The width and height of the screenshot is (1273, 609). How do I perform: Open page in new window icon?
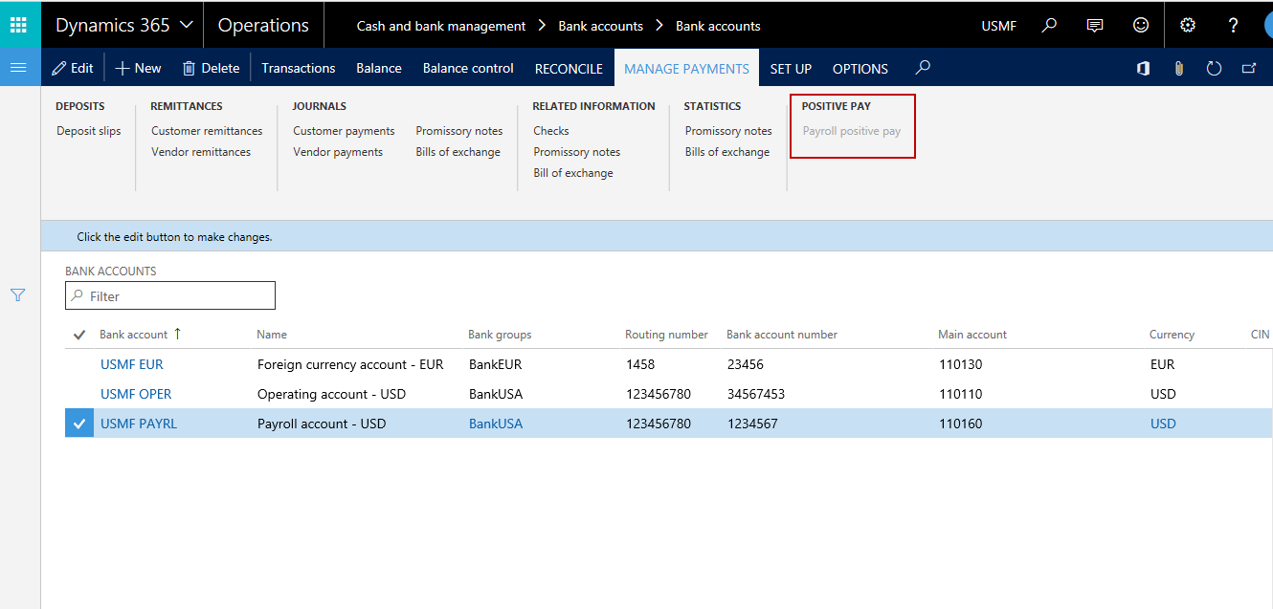(1249, 68)
